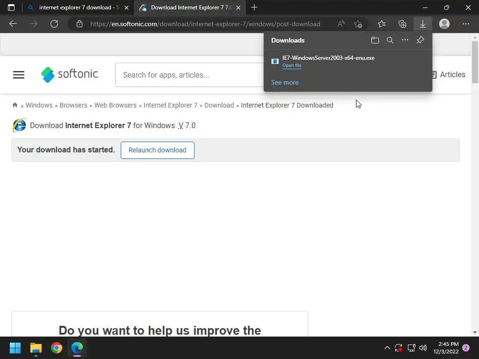Click See more in Downloads
The image size is (479, 359).
click(285, 82)
